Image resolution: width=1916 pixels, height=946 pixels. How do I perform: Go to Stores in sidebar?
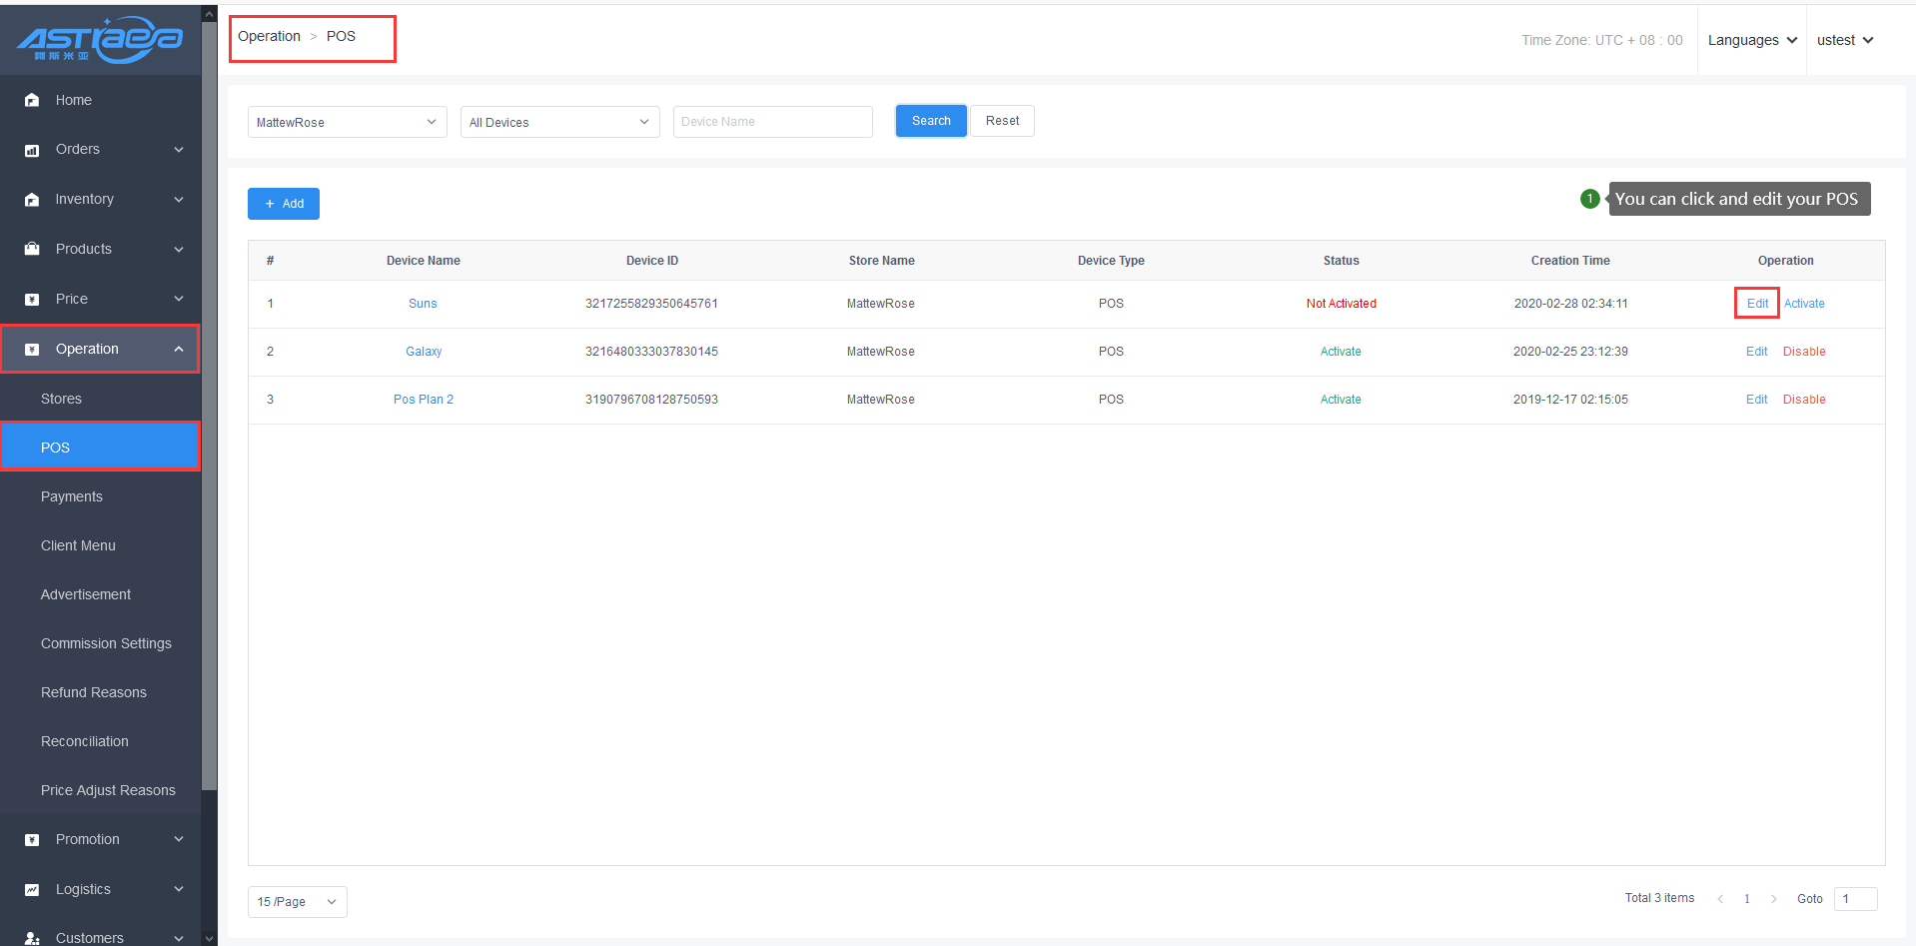pyautogui.click(x=61, y=399)
